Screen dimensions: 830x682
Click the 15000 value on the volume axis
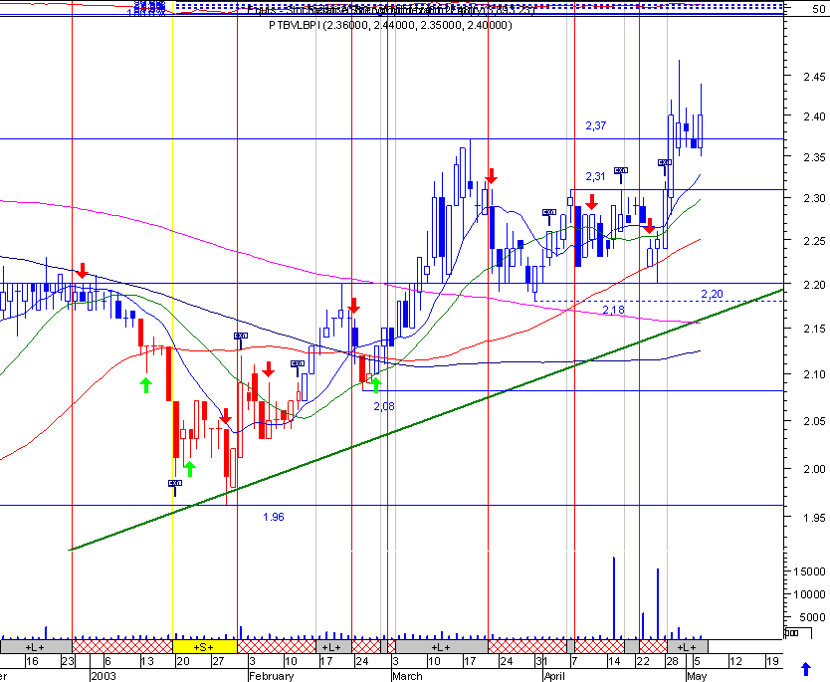[809, 571]
